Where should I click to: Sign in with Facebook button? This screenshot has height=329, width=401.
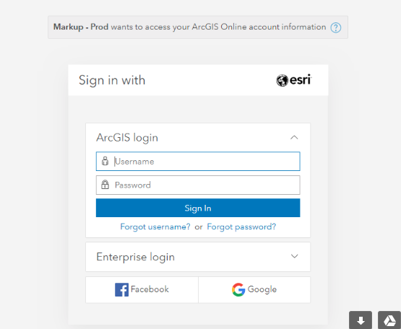pyautogui.click(x=142, y=289)
